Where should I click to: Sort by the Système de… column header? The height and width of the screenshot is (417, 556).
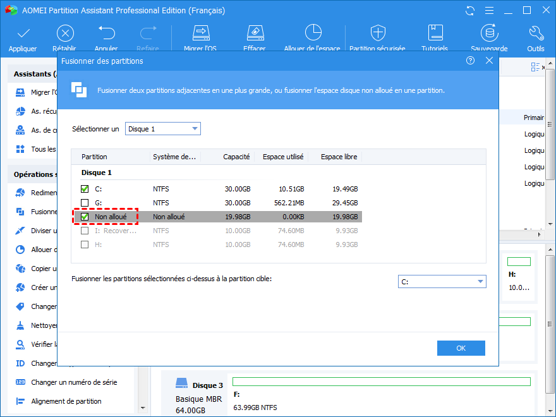(x=175, y=157)
